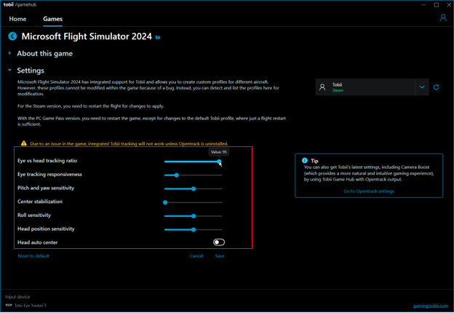Open Go to Opentrack settings link

(x=369, y=191)
